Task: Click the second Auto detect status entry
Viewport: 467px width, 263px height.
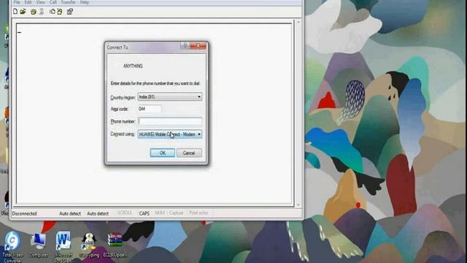Action: click(98, 213)
